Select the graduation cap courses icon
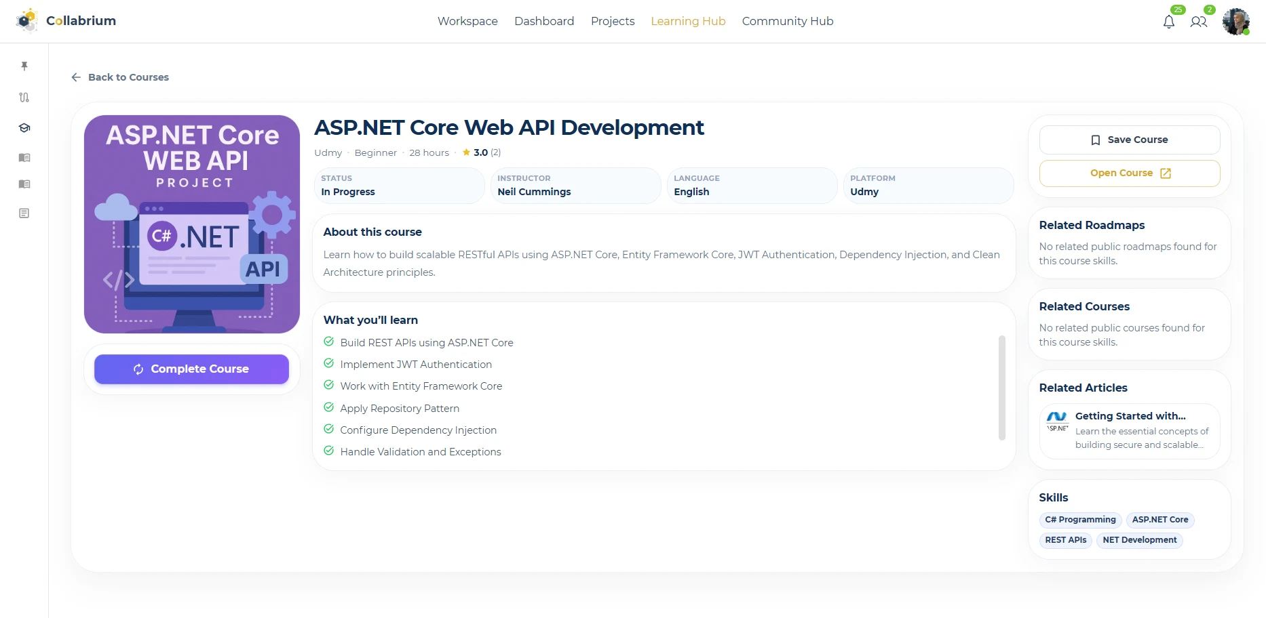 point(24,127)
